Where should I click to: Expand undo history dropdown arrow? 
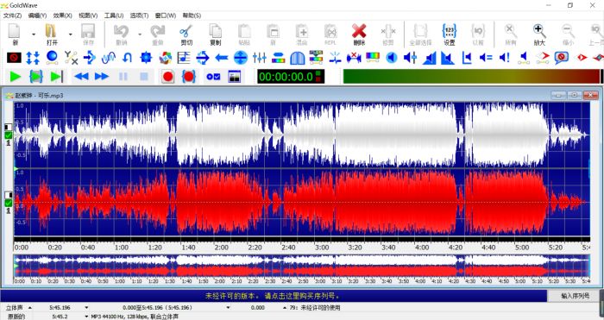point(140,35)
